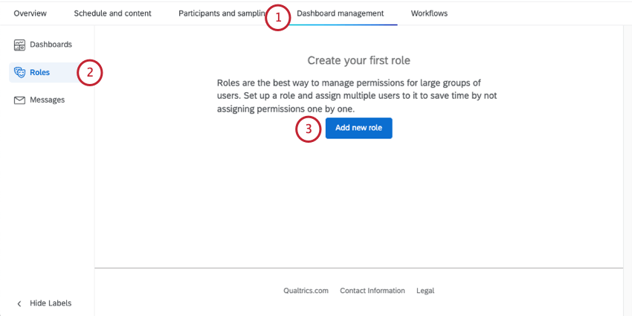
Task: Open Participants and sampling tab
Action: pyautogui.click(x=221, y=13)
